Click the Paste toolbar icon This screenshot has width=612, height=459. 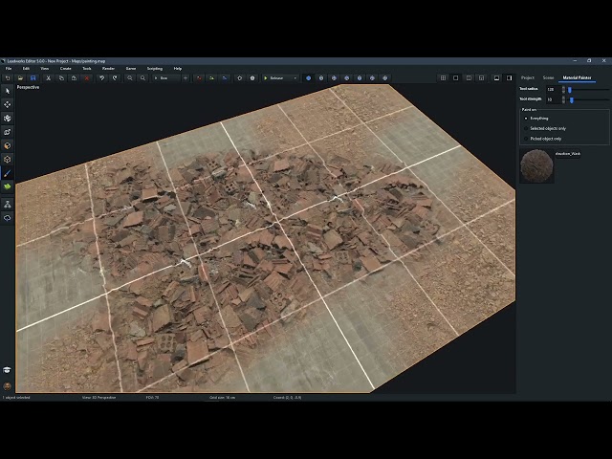tap(74, 78)
